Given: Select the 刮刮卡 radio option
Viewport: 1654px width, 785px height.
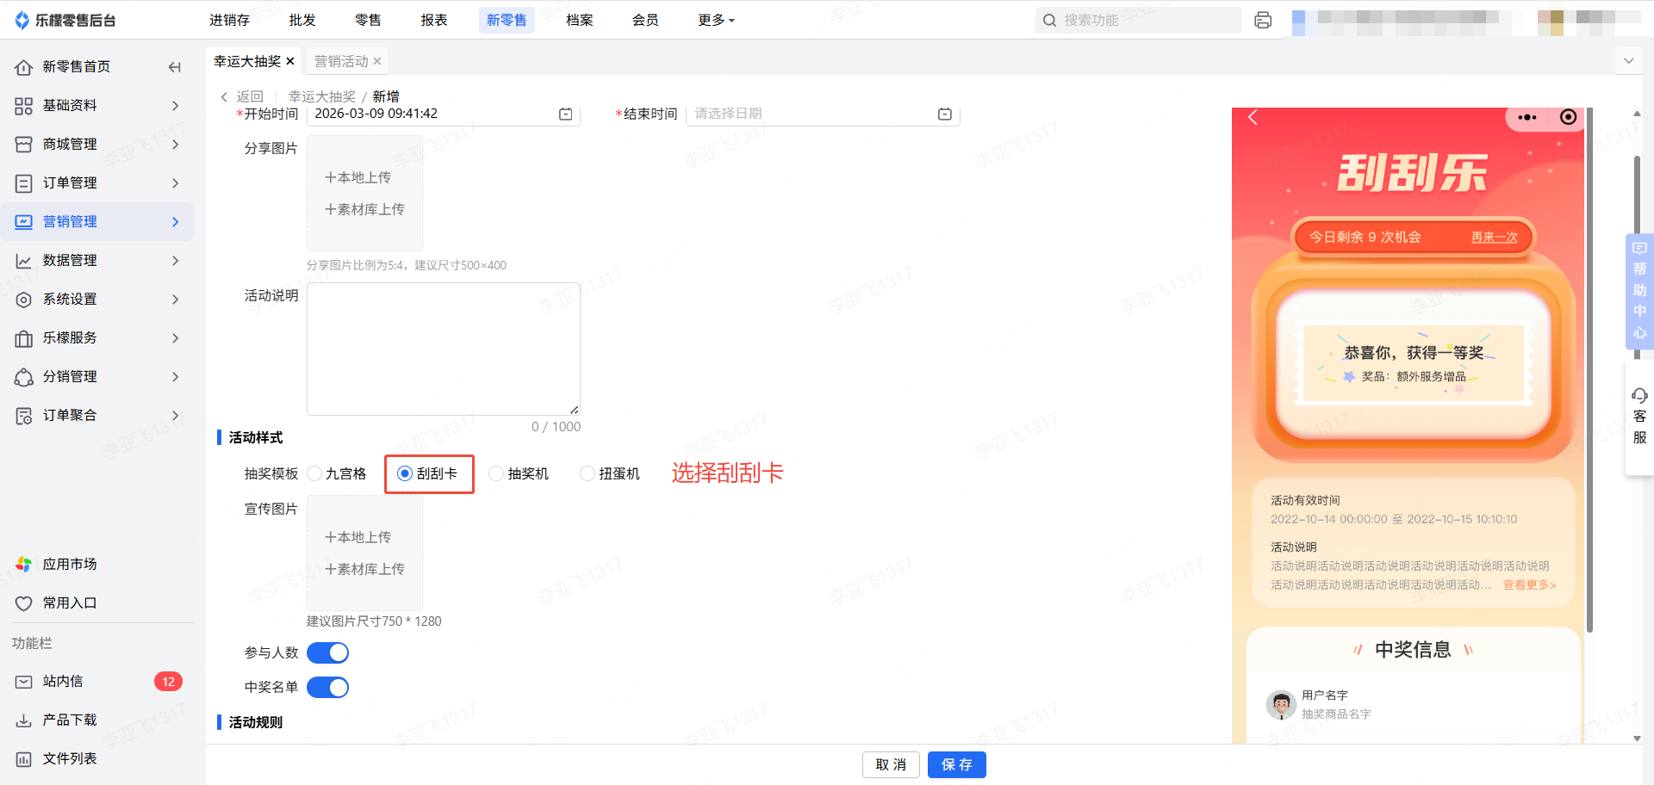Looking at the screenshot, I should [x=405, y=473].
